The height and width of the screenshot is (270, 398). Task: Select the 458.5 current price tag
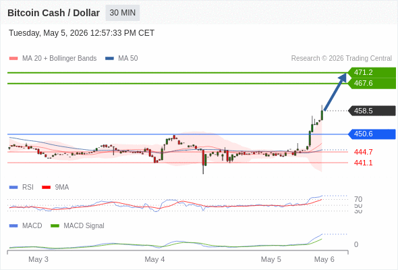point(372,111)
